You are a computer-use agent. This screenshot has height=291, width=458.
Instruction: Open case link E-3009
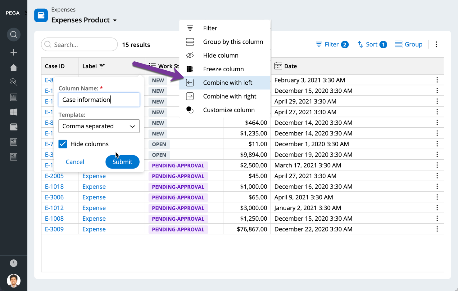pyautogui.click(x=54, y=229)
